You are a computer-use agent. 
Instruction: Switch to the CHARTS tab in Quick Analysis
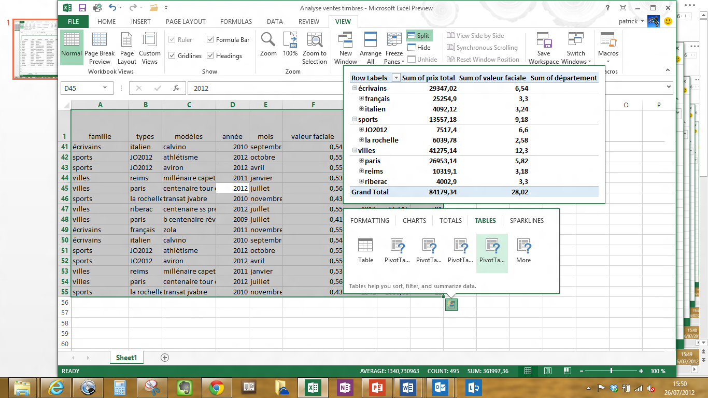(x=414, y=221)
